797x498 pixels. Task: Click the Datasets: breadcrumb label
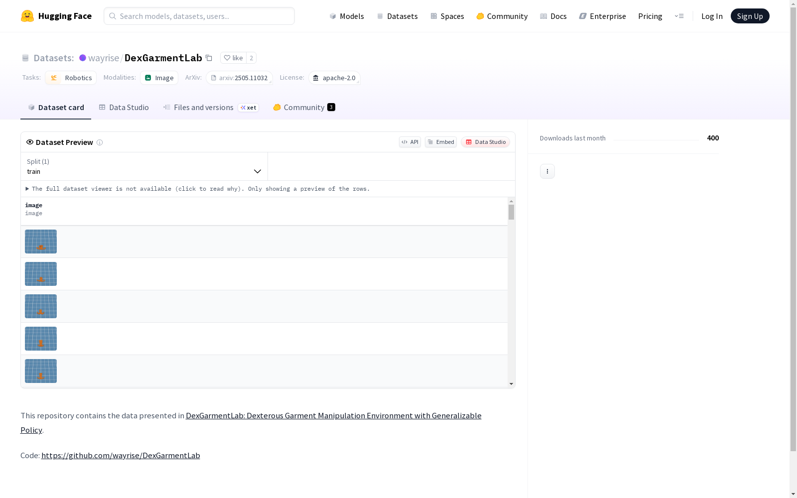[x=54, y=58]
